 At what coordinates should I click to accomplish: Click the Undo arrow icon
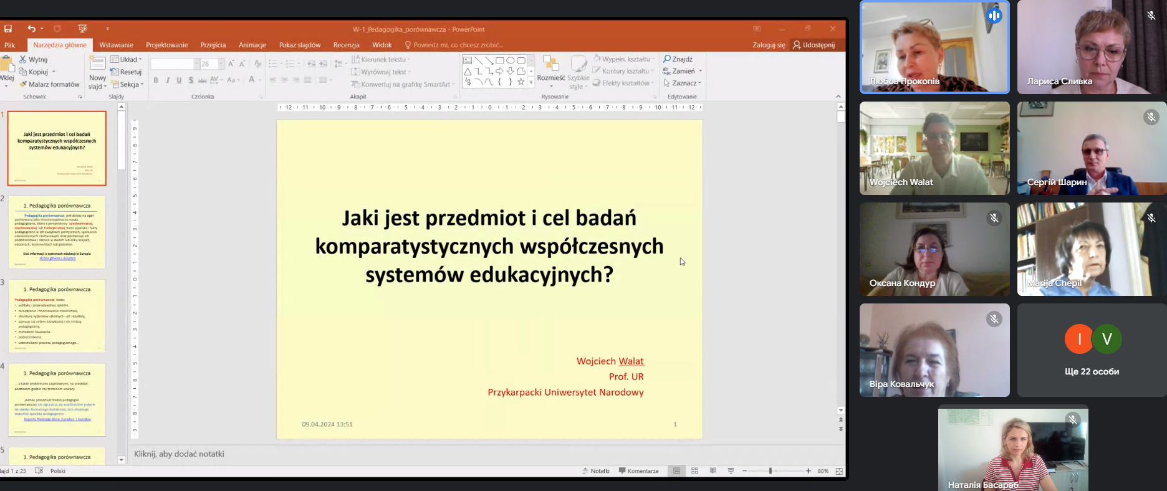(x=31, y=29)
